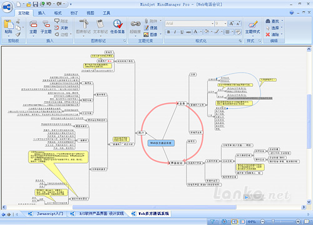Click the 超链接 hyperlink chain icon
Screen dimensions: 313x225
[x=135, y=24]
